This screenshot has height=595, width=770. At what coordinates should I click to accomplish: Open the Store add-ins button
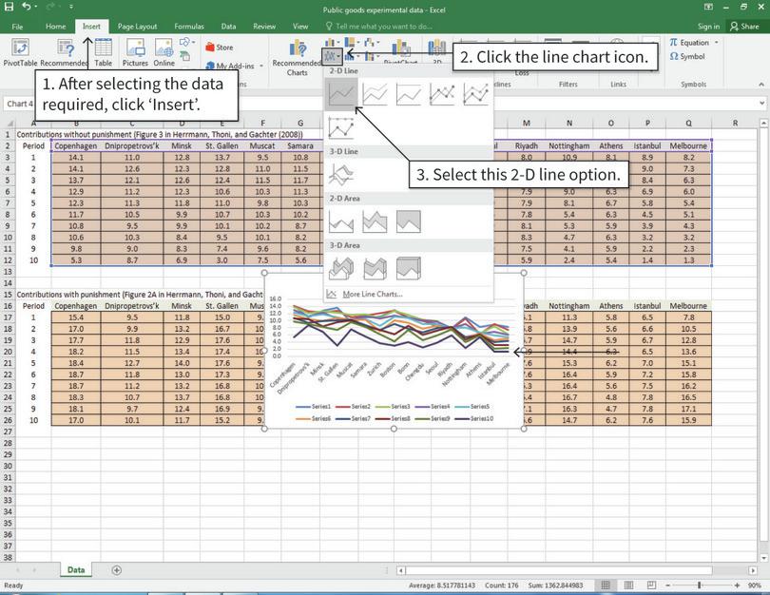[x=219, y=48]
